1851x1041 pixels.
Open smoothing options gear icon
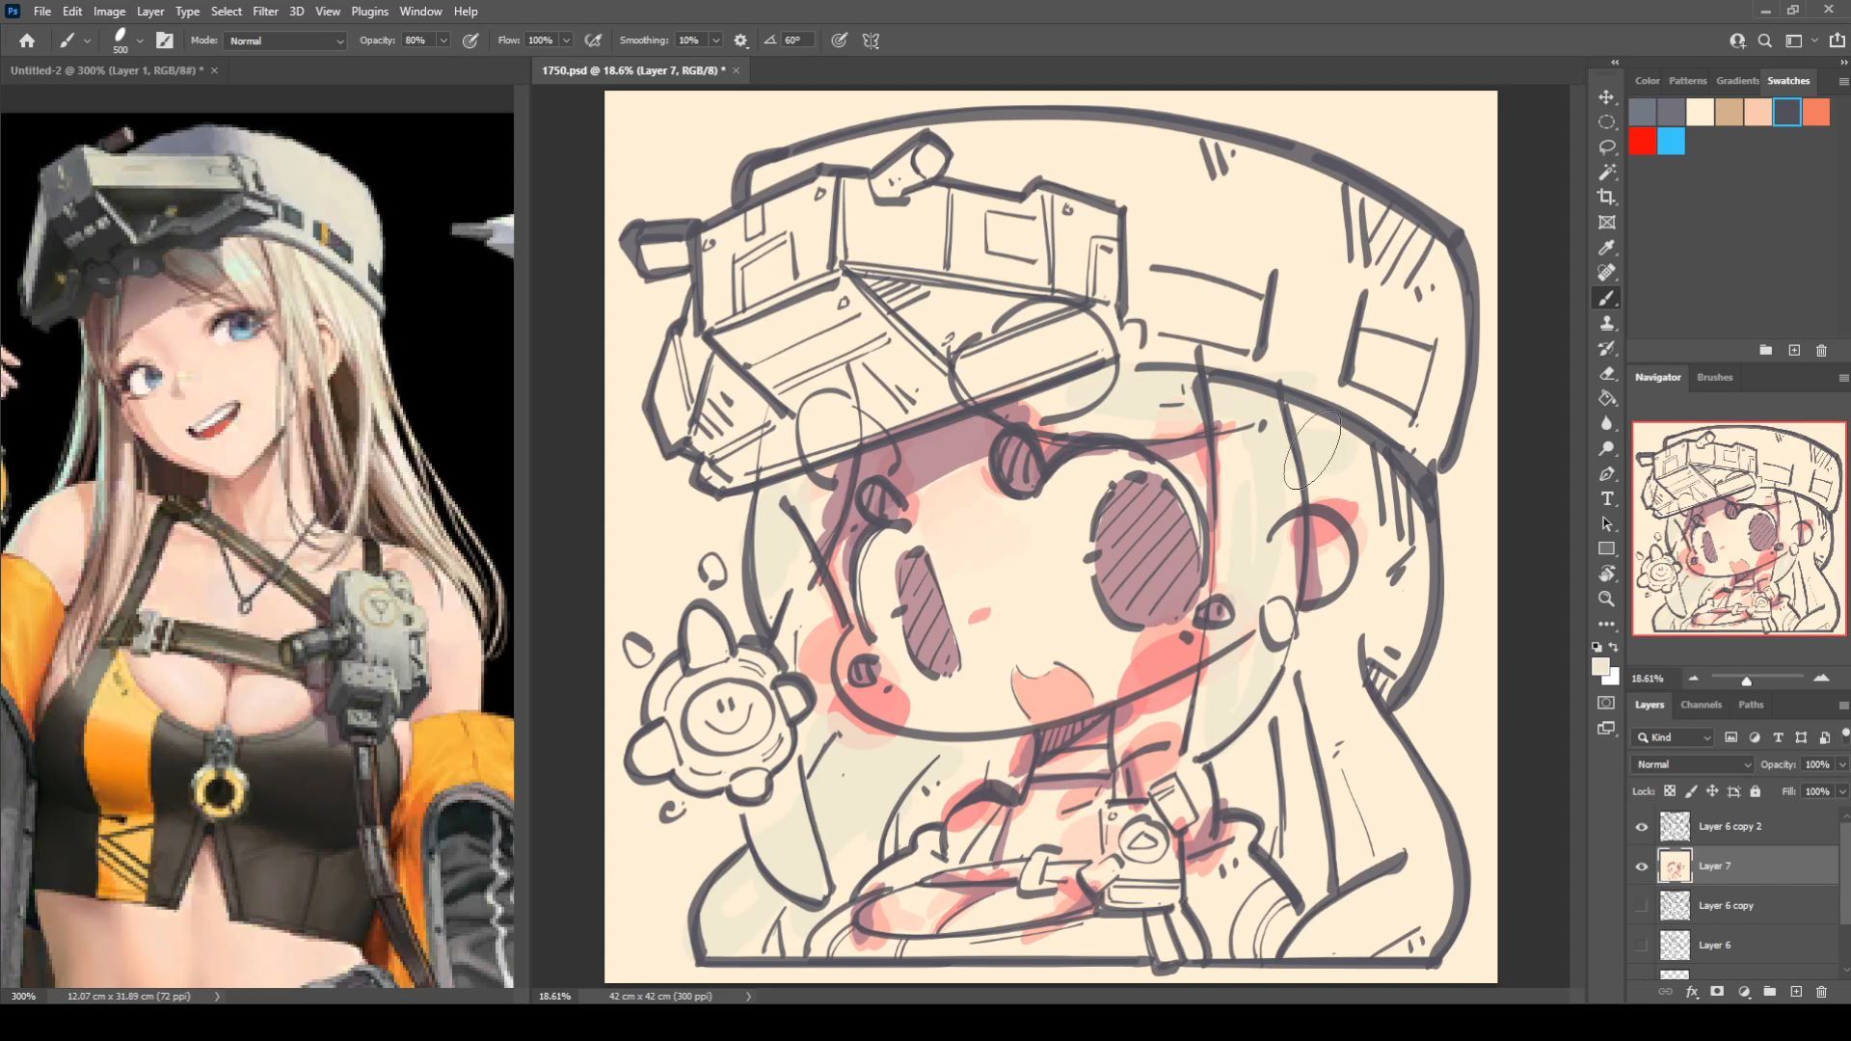(740, 40)
